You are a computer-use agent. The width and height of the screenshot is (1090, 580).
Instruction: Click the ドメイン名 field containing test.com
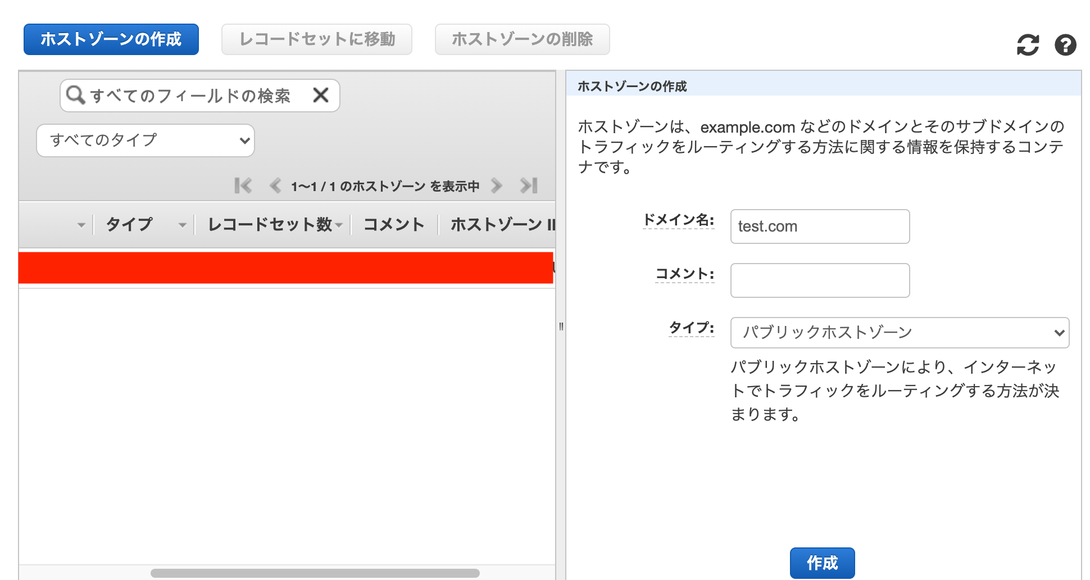click(x=819, y=226)
